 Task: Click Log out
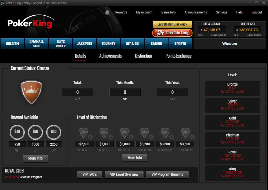[256, 12]
